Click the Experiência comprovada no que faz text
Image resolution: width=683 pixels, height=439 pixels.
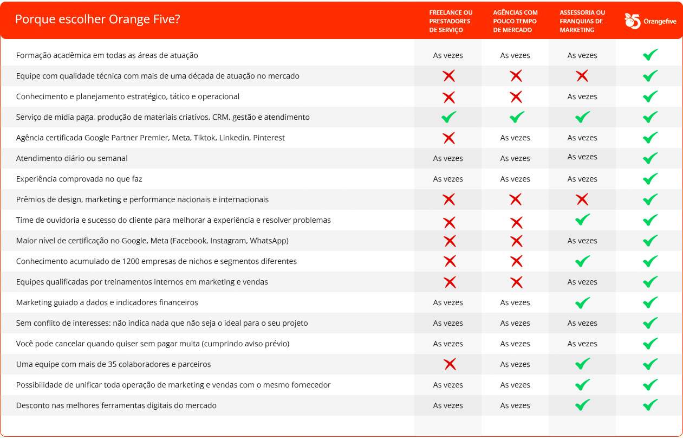[79, 179]
